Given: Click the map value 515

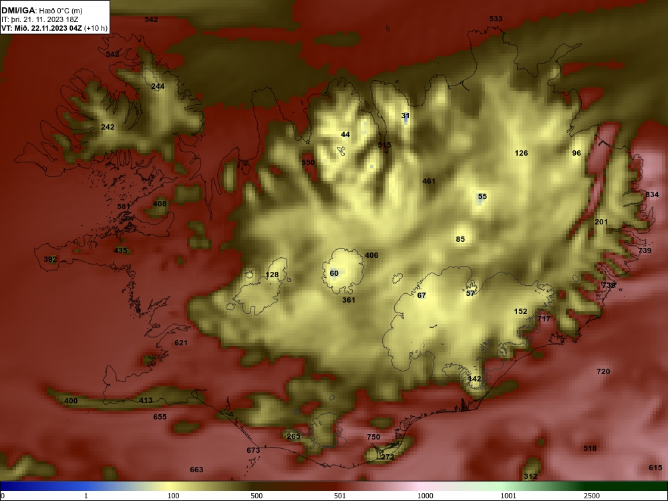Looking at the screenshot, I should 384,145.
